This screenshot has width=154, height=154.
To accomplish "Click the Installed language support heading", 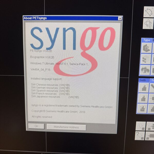I will pyautogui.click(x=46, y=79).
